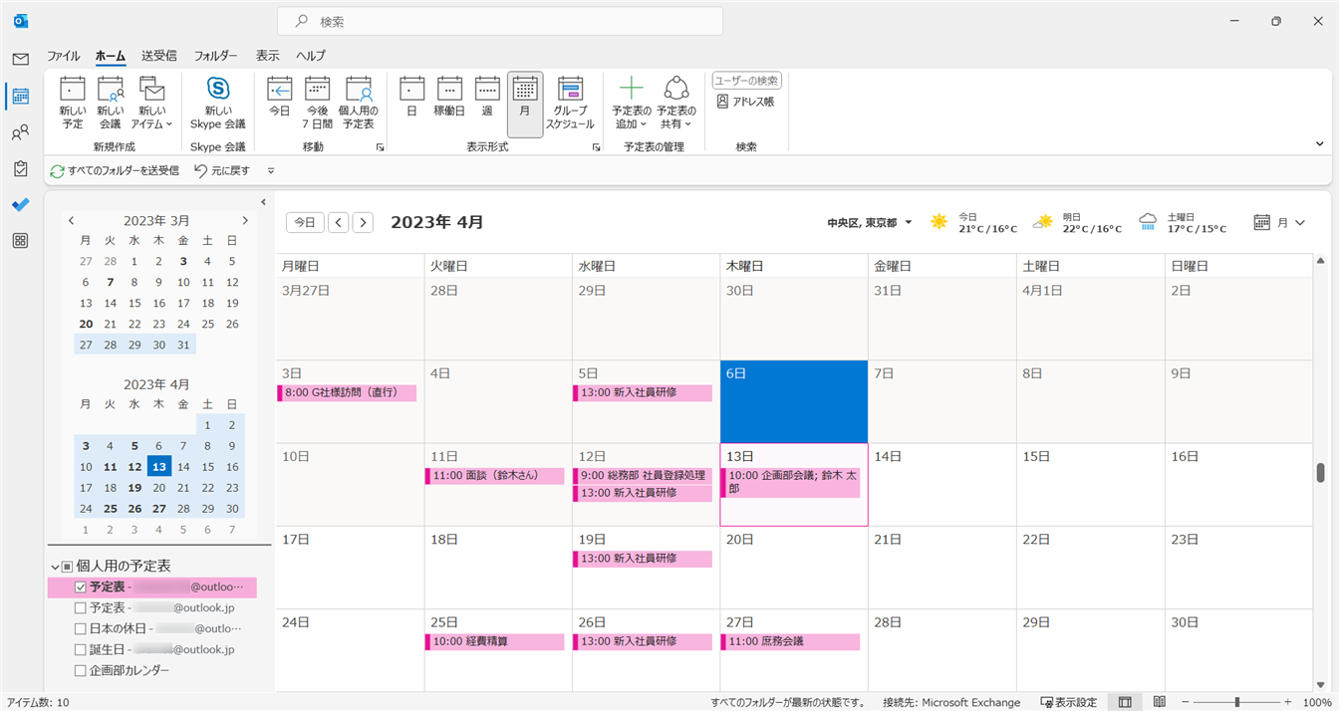Screen dimensions: 1339x711
Task: Select the 稼働日 (work week) view icon
Action: pos(449,92)
